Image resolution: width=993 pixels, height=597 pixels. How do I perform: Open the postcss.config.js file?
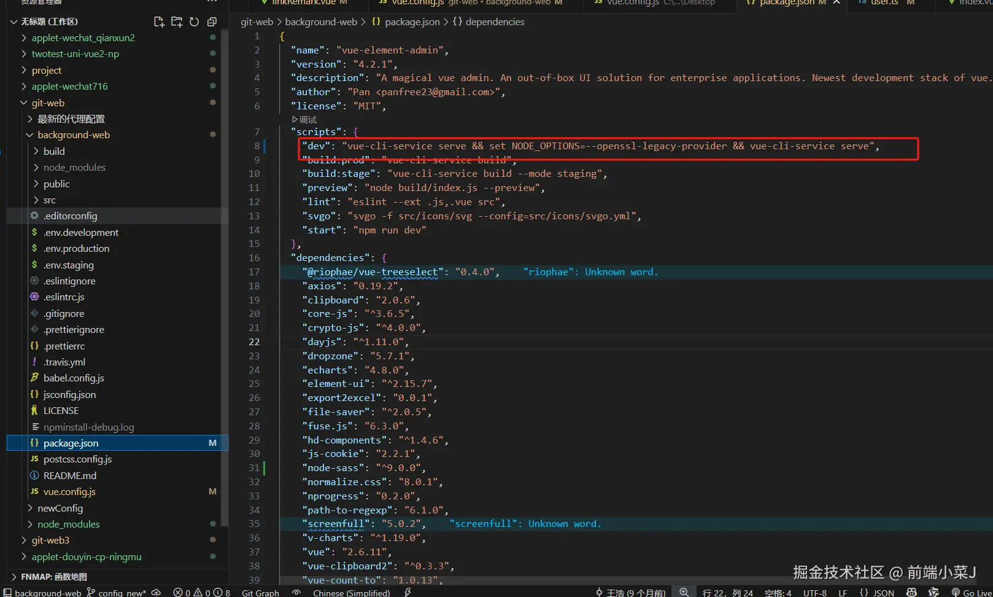(x=77, y=459)
